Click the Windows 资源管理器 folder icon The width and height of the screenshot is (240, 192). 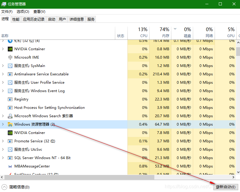point(10,124)
